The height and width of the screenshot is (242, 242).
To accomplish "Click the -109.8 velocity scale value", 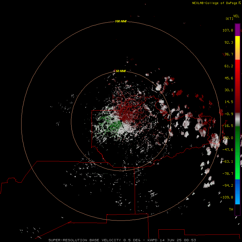I will coord(227,197).
